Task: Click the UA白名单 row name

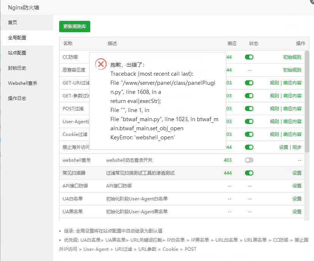Action: pyautogui.click(x=73, y=198)
